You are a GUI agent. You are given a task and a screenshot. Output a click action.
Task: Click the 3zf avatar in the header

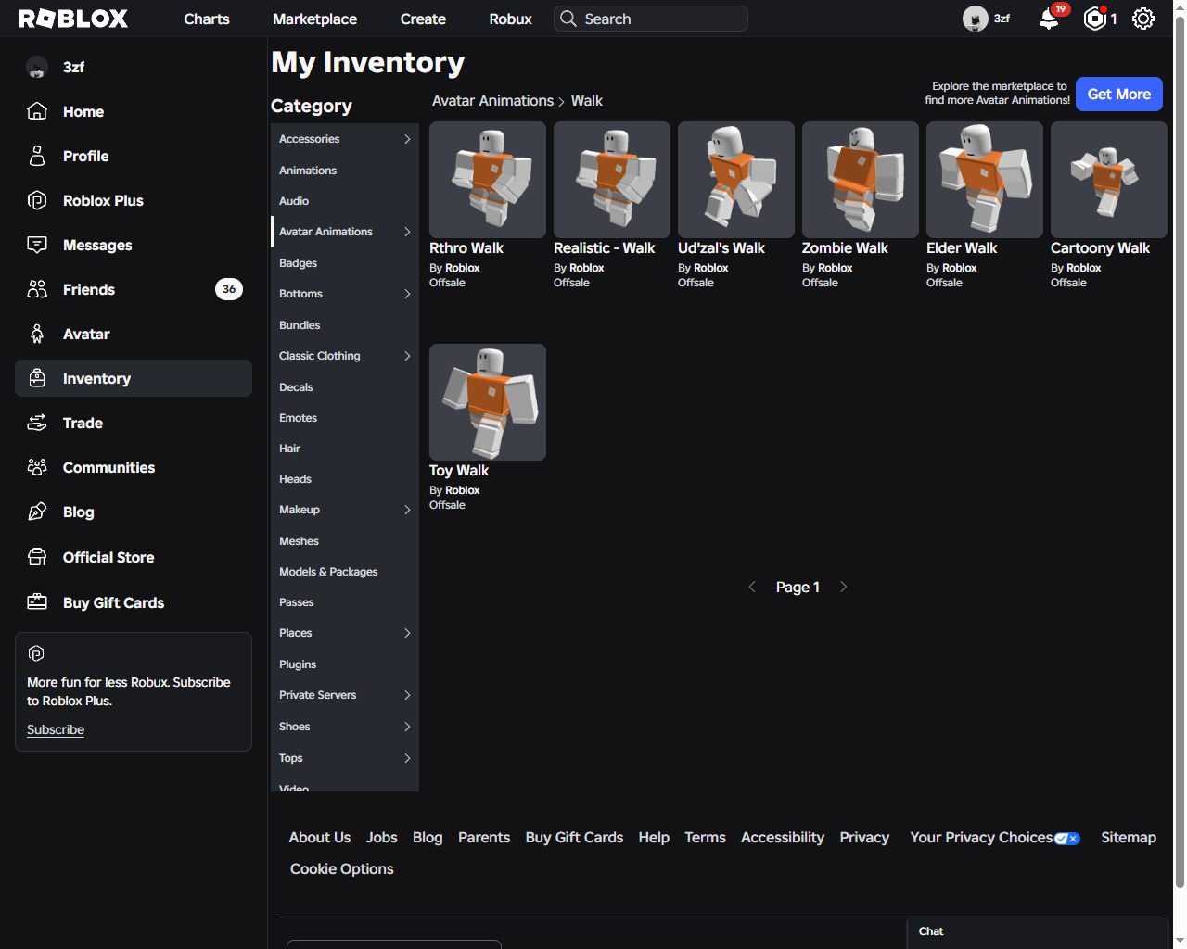[976, 19]
